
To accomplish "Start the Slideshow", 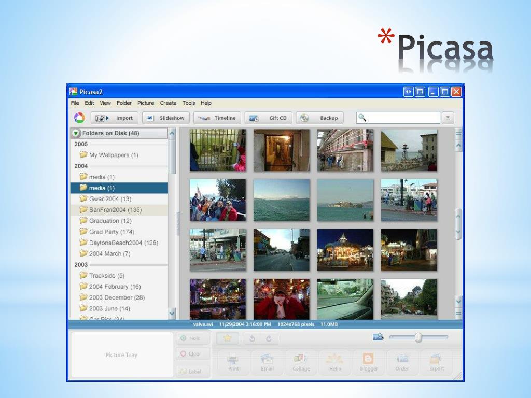I will pos(166,118).
